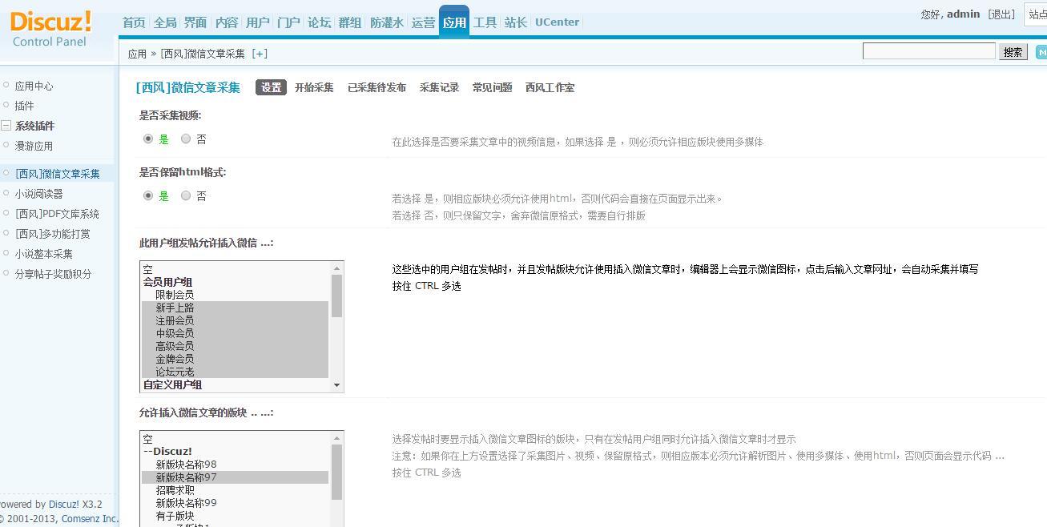Image resolution: width=1047 pixels, height=527 pixels.
Task: Select 是 for 是否采集视频
Action: [148, 139]
